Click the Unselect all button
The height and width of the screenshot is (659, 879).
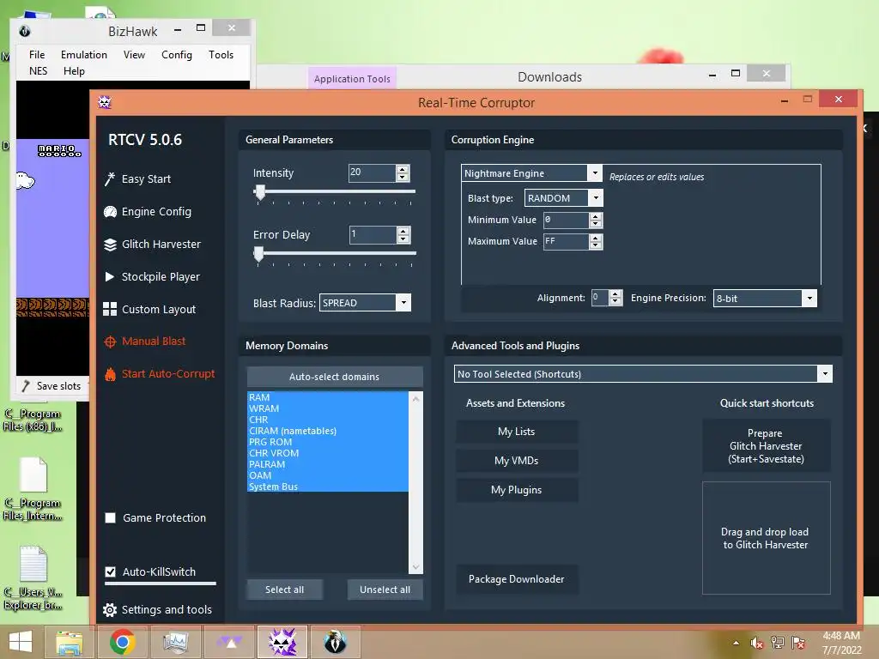385,589
